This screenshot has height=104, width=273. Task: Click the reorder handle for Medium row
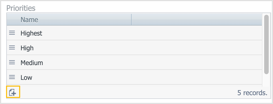pos(12,62)
